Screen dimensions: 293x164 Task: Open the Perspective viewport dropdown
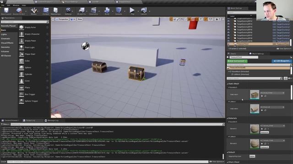coord(62,19)
